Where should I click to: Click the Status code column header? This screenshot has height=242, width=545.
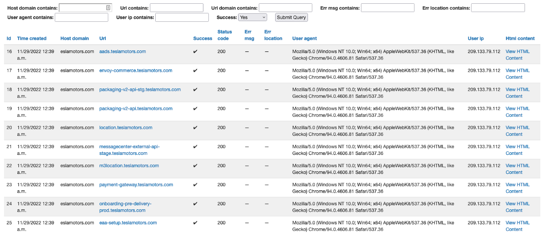[224, 35]
